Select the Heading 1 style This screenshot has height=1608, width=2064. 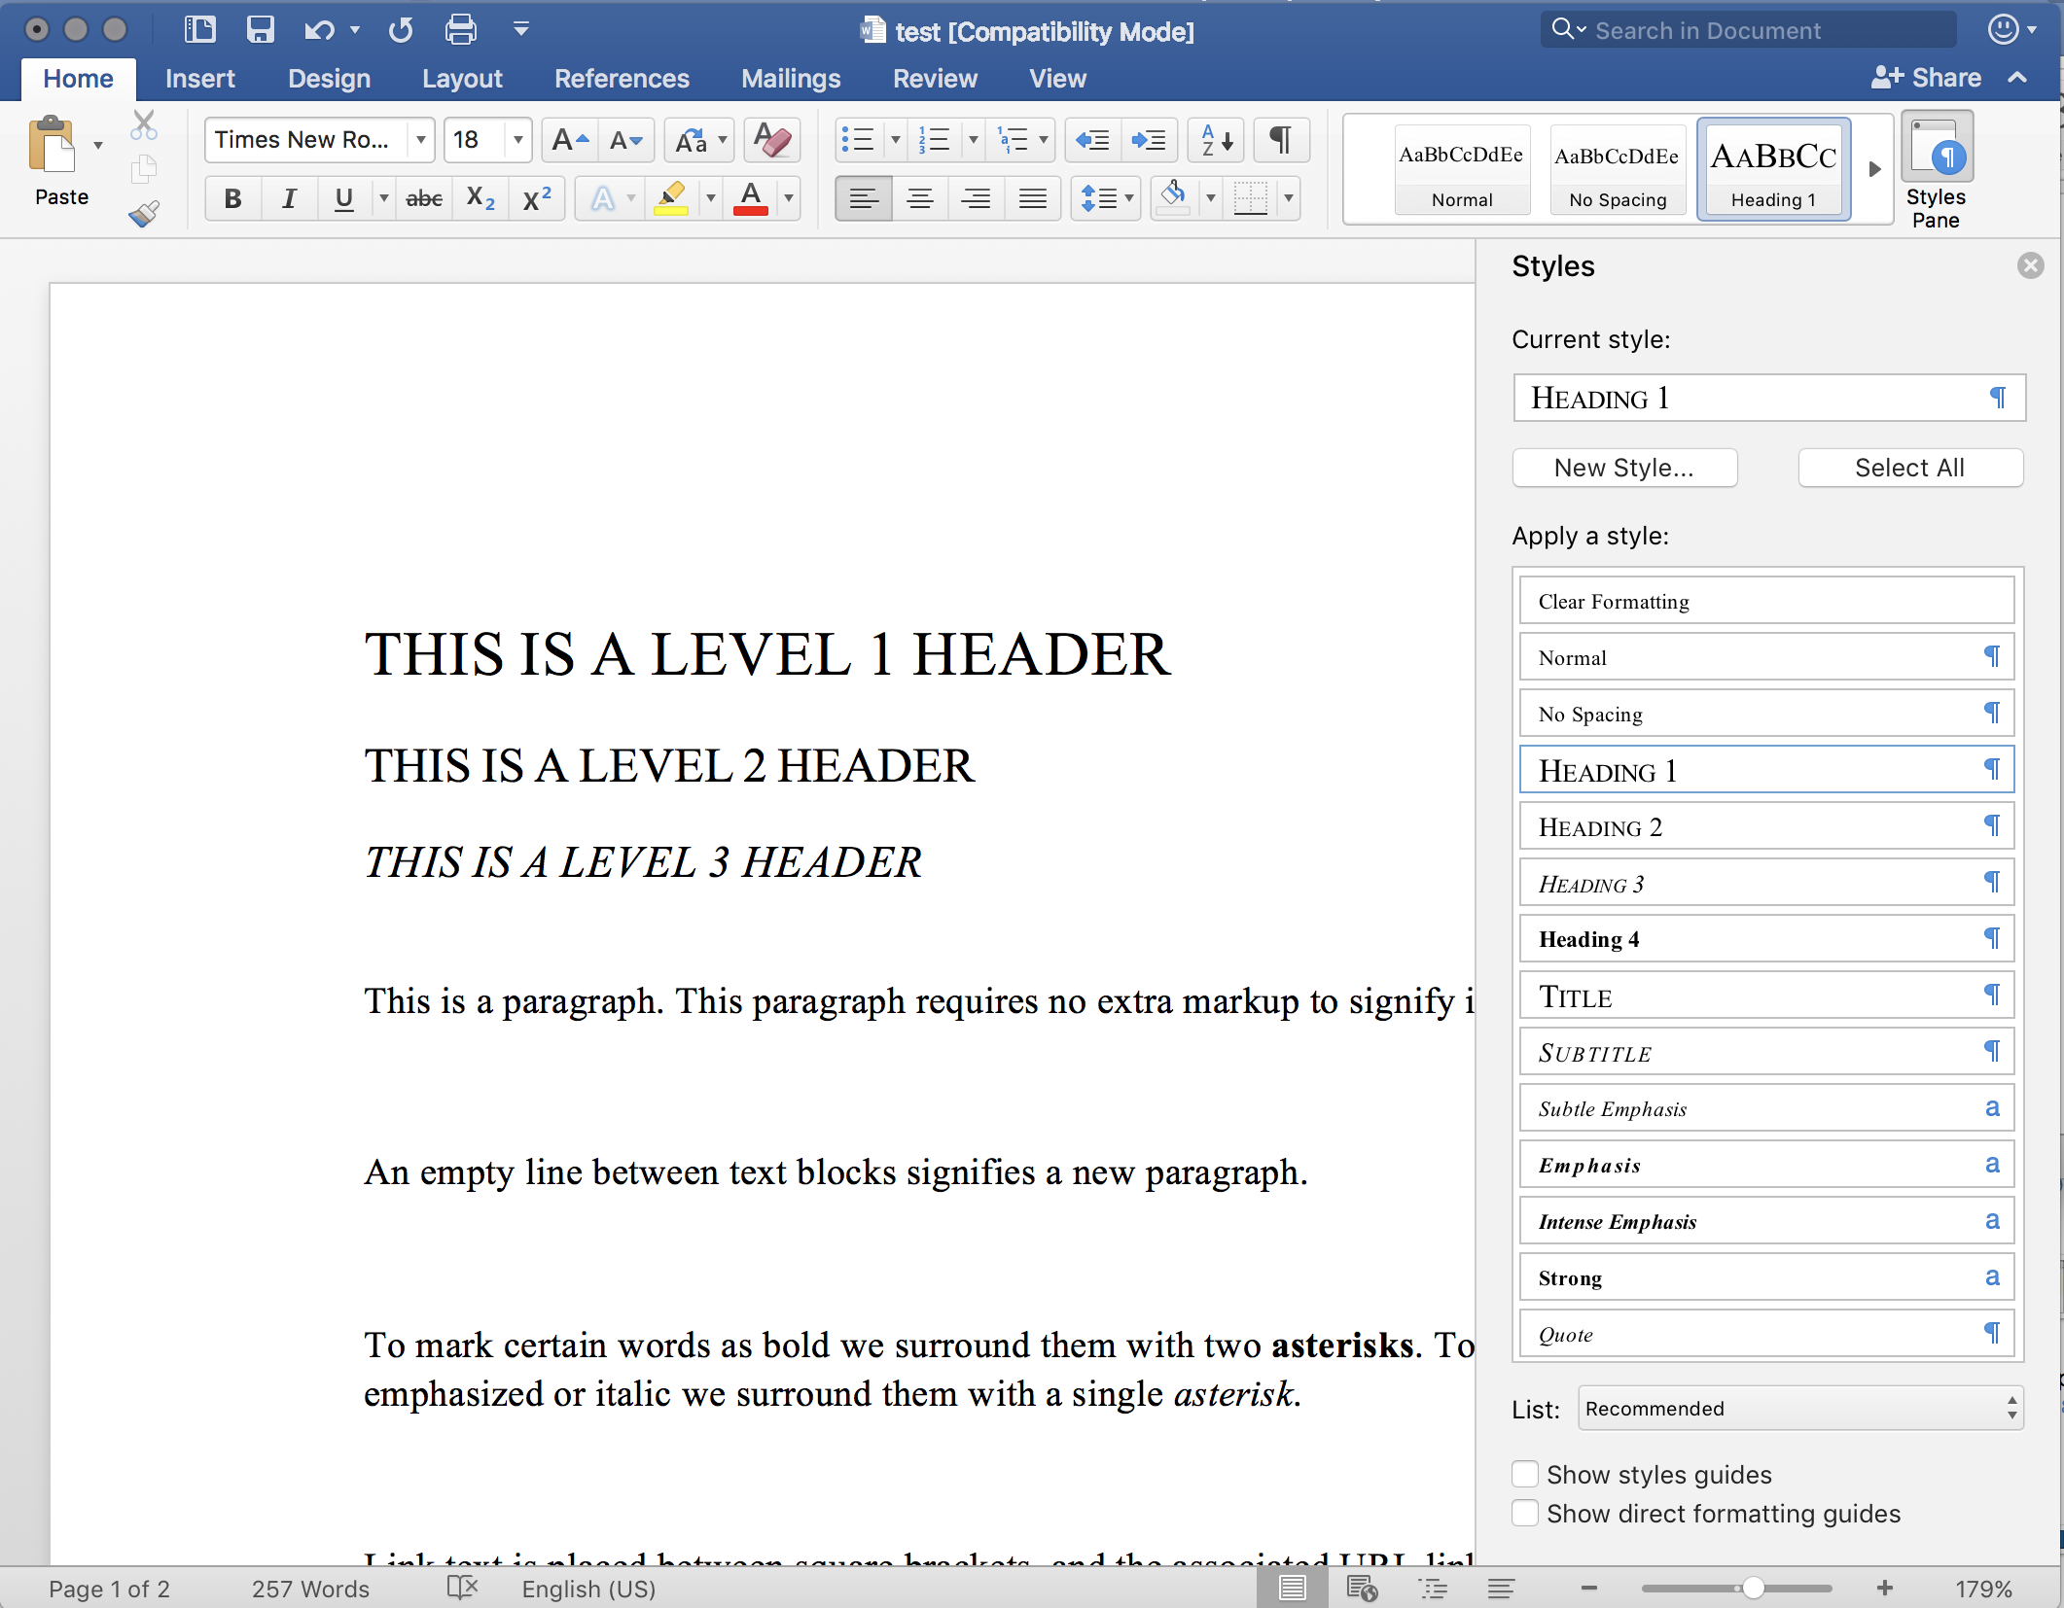[x=1764, y=769]
